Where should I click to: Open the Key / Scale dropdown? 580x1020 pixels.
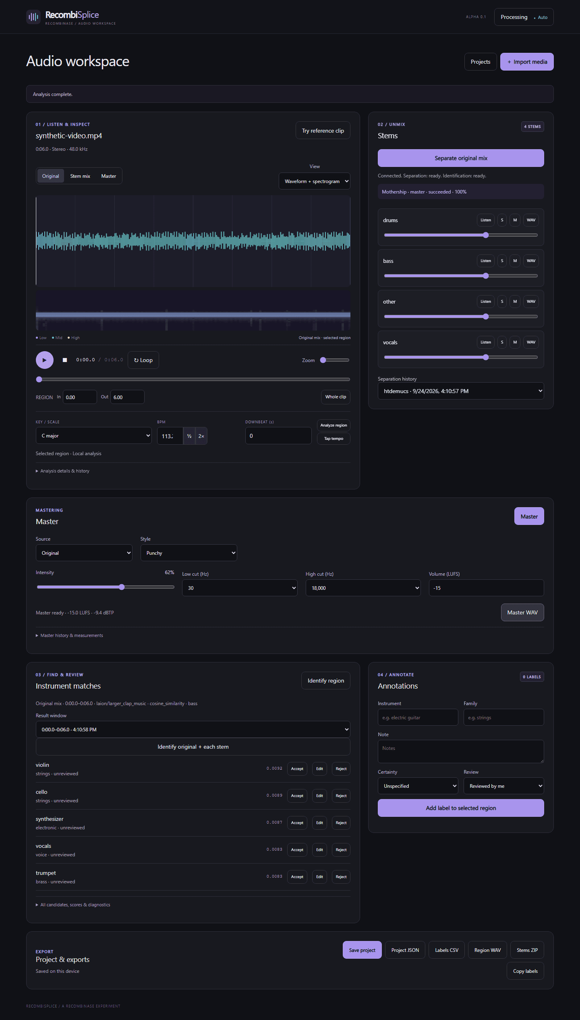[94, 436]
